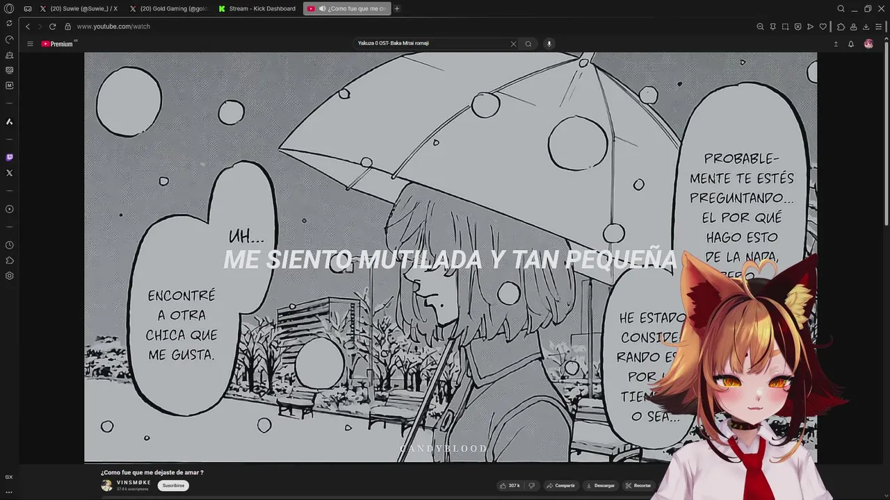Click the zoom out magnifier in address bar
Screen dimensions: 890x500
click(760, 26)
